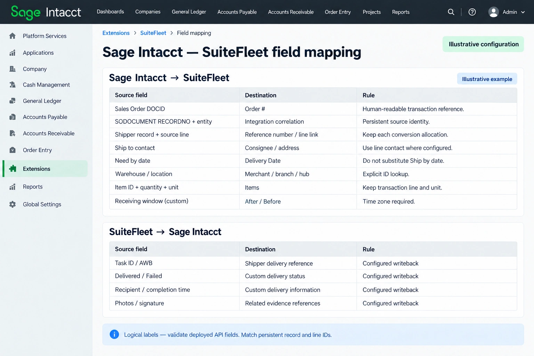Click the Accounts Receivable sidebar icon
Image resolution: width=534 pixels, height=356 pixels.
tap(13, 133)
